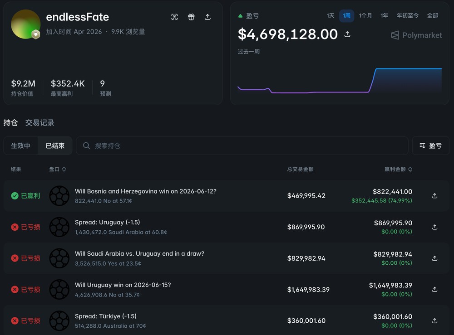Share the $4,698,128.00 profit figure

coord(347,34)
